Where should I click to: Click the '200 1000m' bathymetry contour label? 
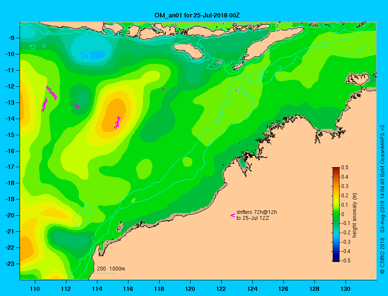111,269
